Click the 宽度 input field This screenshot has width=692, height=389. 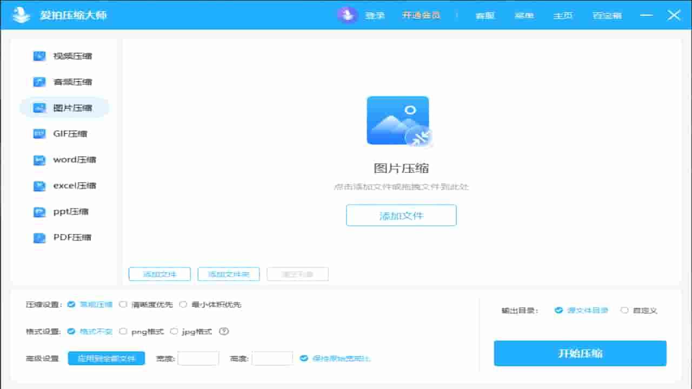click(x=198, y=358)
